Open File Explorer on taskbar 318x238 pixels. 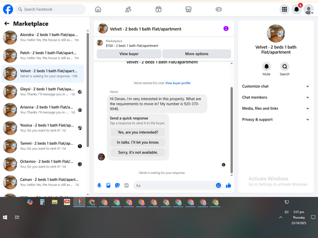pyautogui.click(x=55, y=202)
